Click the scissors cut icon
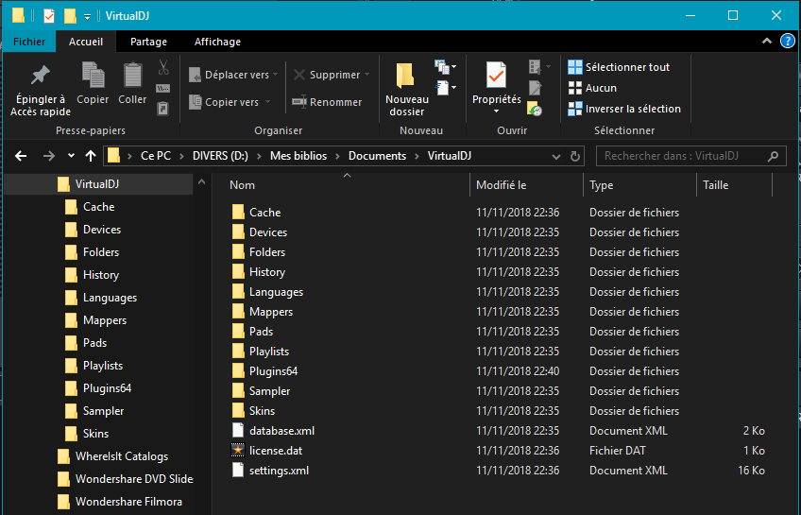 point(163,67)
